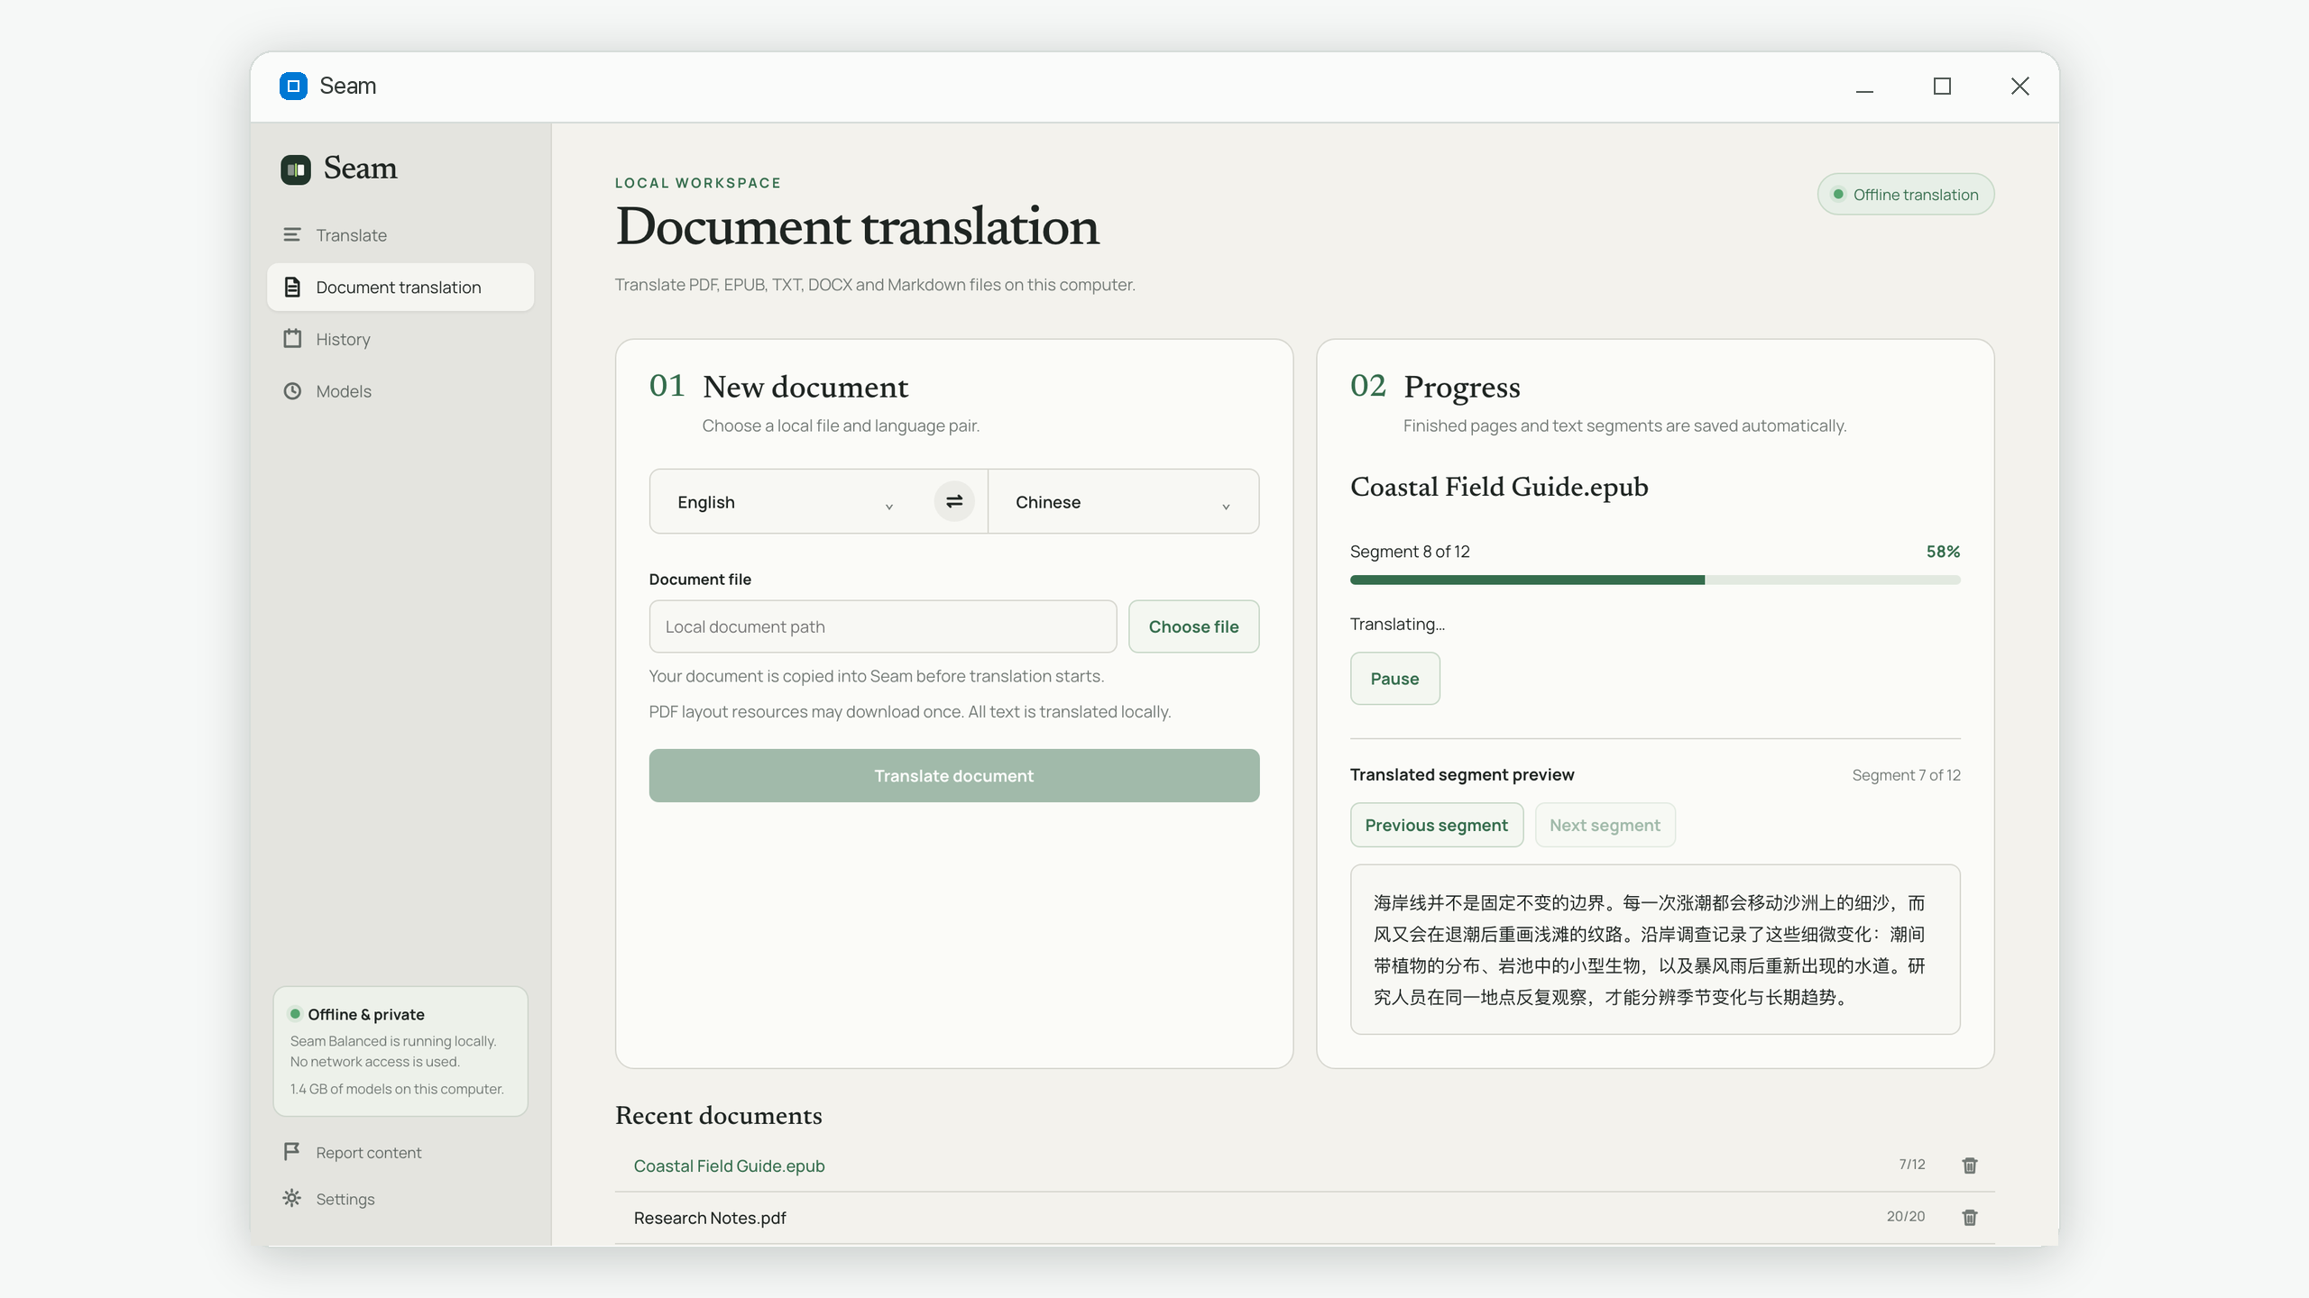
Task: Click the Recent documents heading
Action: tap(718, 1115)
